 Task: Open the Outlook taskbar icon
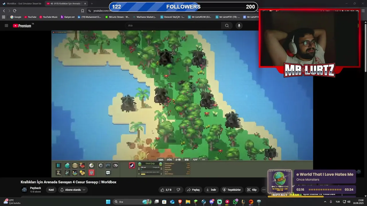(172, 202)
